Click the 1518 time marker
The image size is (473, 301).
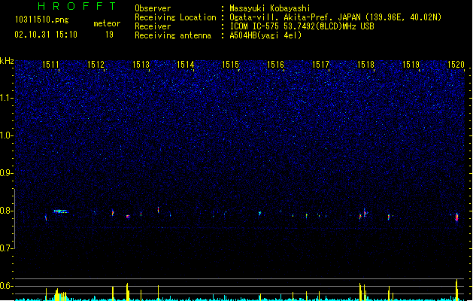point(365,65)
